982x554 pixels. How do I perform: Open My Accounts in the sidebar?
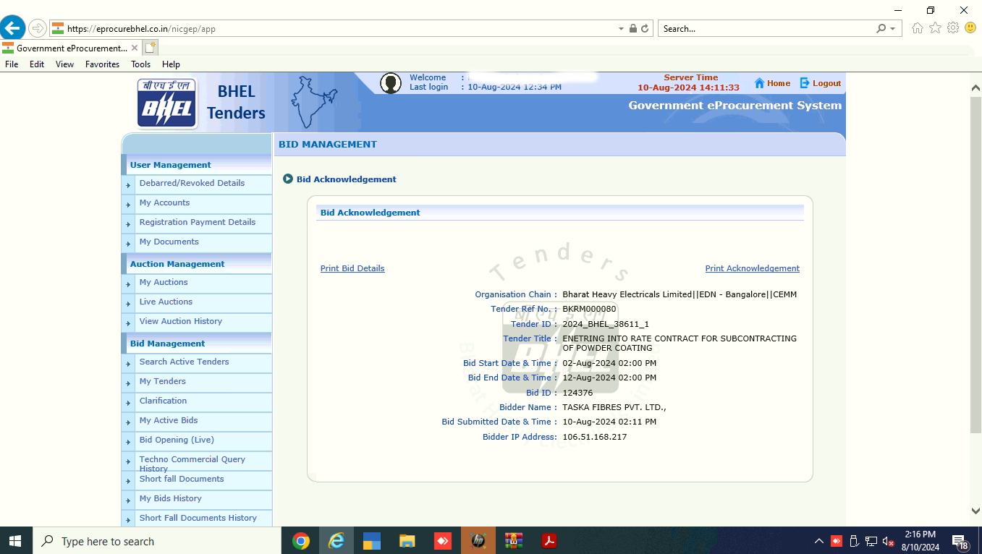tap(164, 203)
